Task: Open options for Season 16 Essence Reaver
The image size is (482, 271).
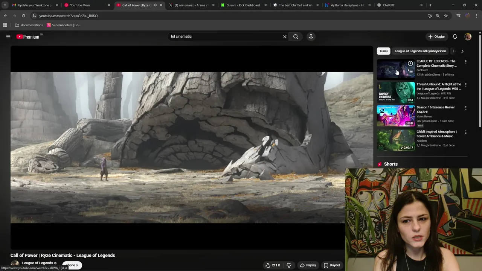Action: point(466,108)
